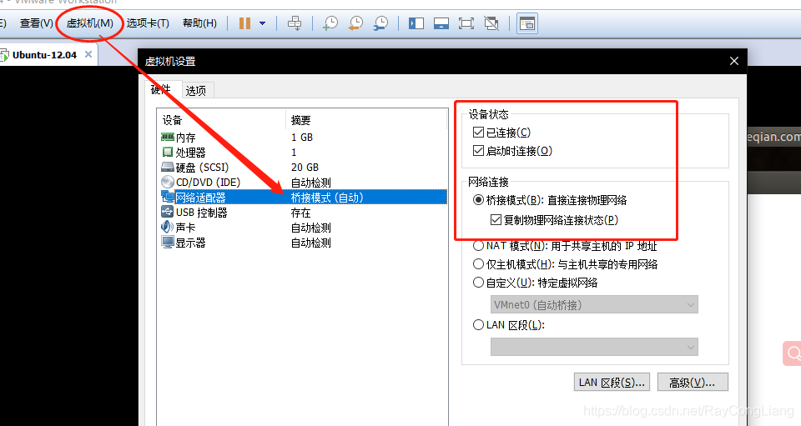801x426 pixels.
Task: Click the memory chip icon
Action: tap(168, 137)
